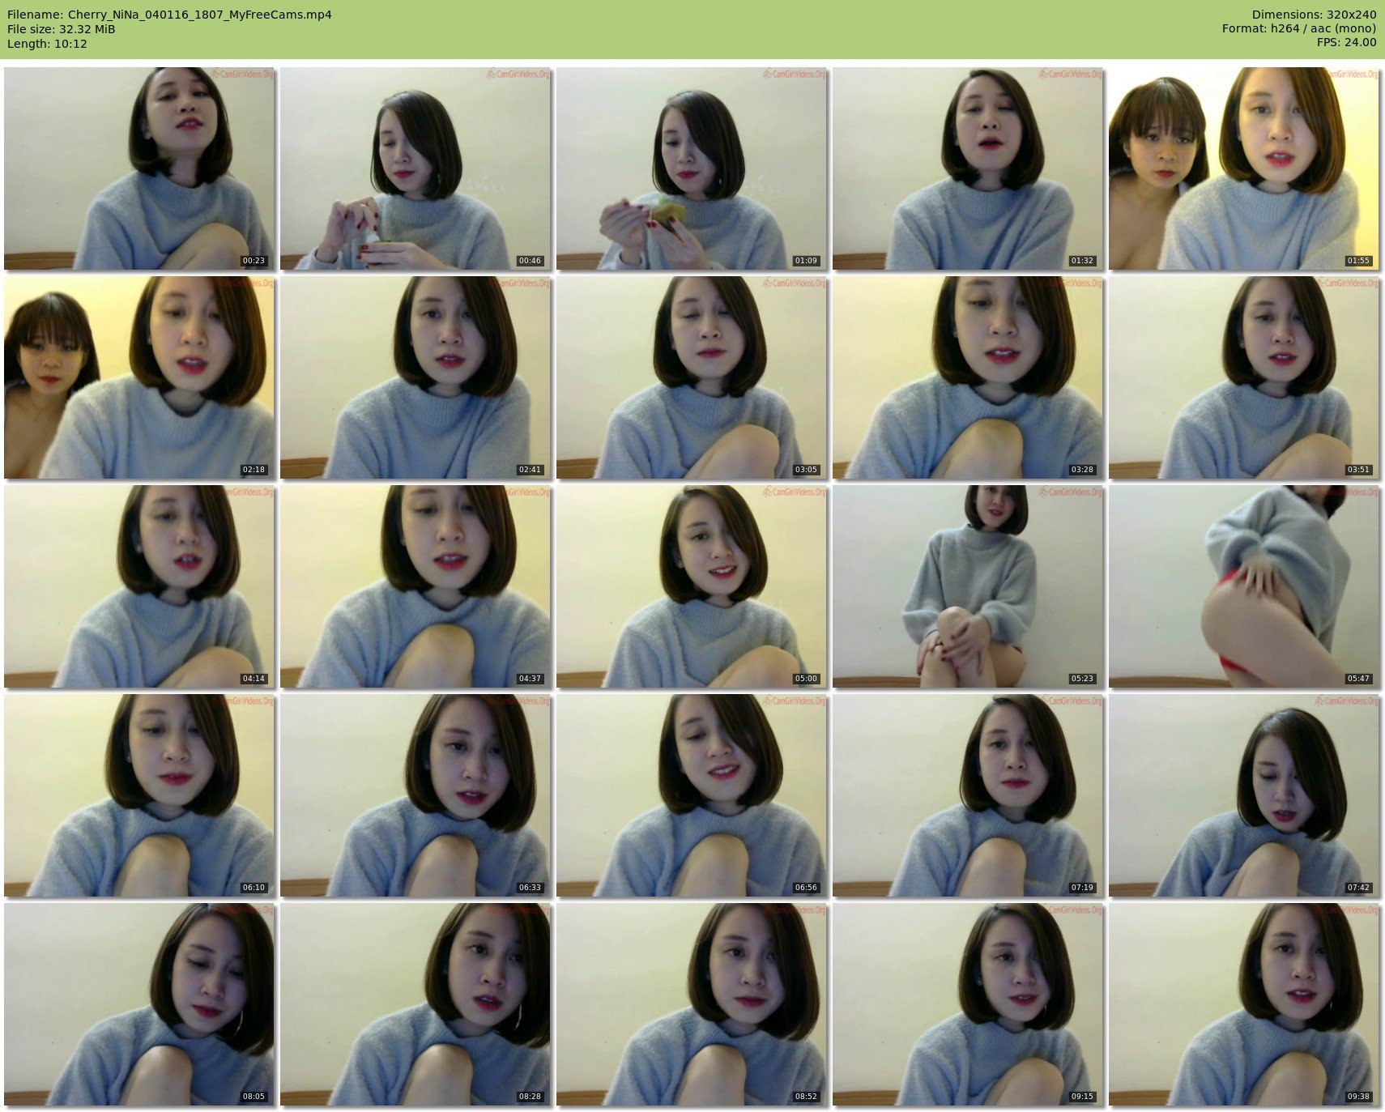Image resolution: width=1385 pixels, height=1112 pixels.
Task: Select the frame at 07:42
Action: pos(1244,795)
